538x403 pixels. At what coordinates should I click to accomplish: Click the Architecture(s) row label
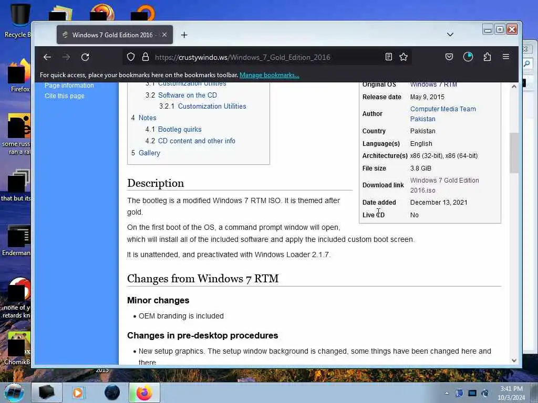385,156
